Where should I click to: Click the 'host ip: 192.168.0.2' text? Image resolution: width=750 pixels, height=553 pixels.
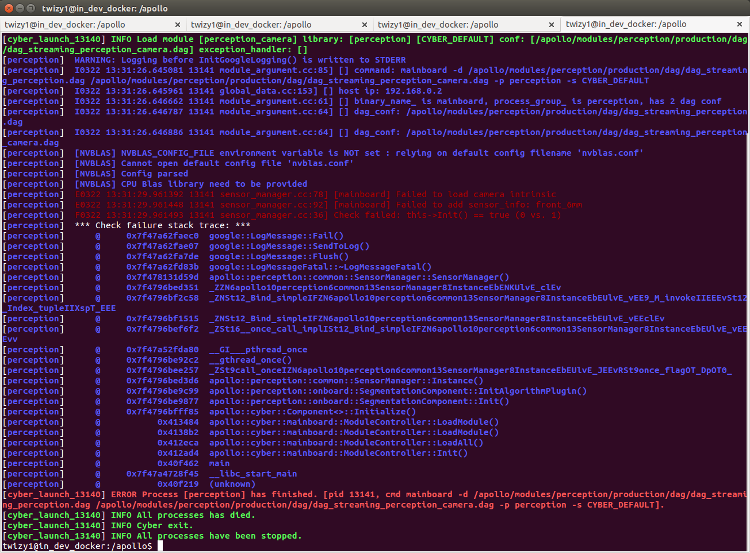click(x=391, y=91)
